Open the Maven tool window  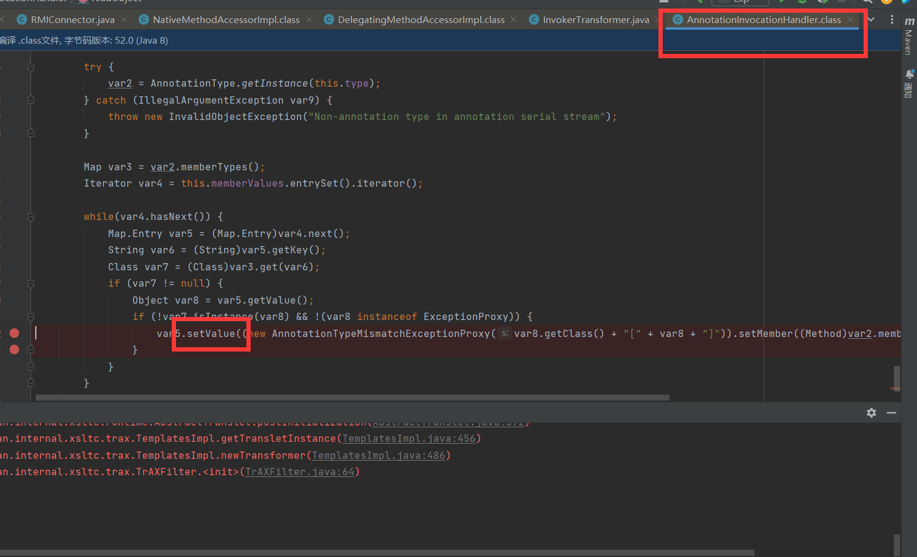pos(909,36)
